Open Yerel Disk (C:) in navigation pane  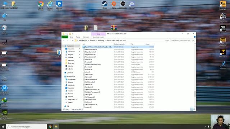(72, 100)
